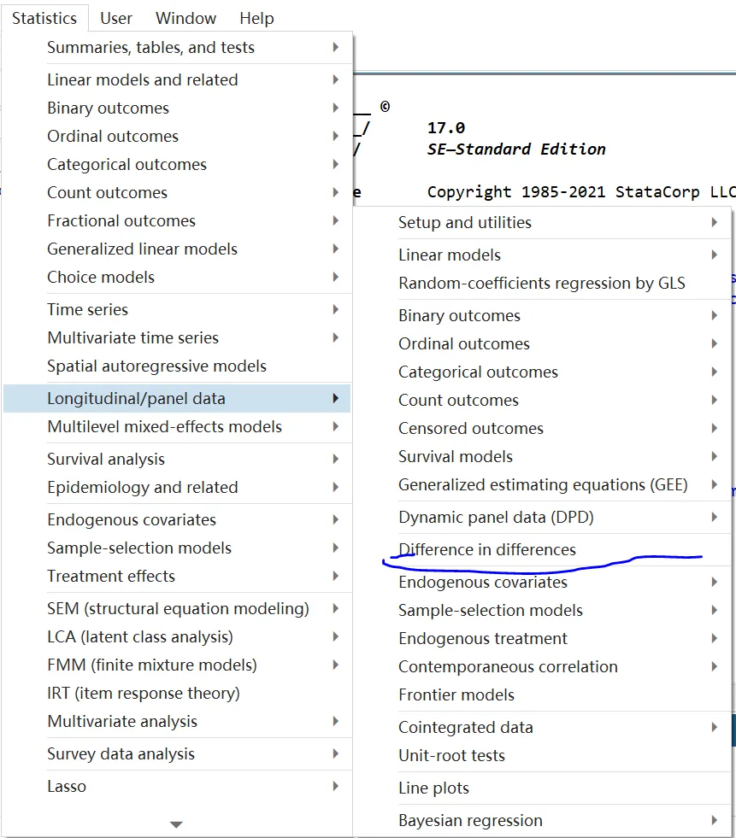
Task: Select Endogenous covariates in Statistics menu
Action: pyautogui.click(x=177, y=519)
